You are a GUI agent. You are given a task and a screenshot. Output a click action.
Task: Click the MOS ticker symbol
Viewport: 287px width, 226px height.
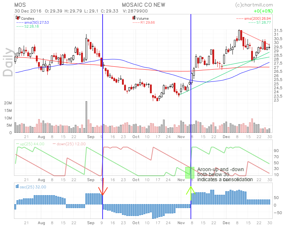[20, 5]
